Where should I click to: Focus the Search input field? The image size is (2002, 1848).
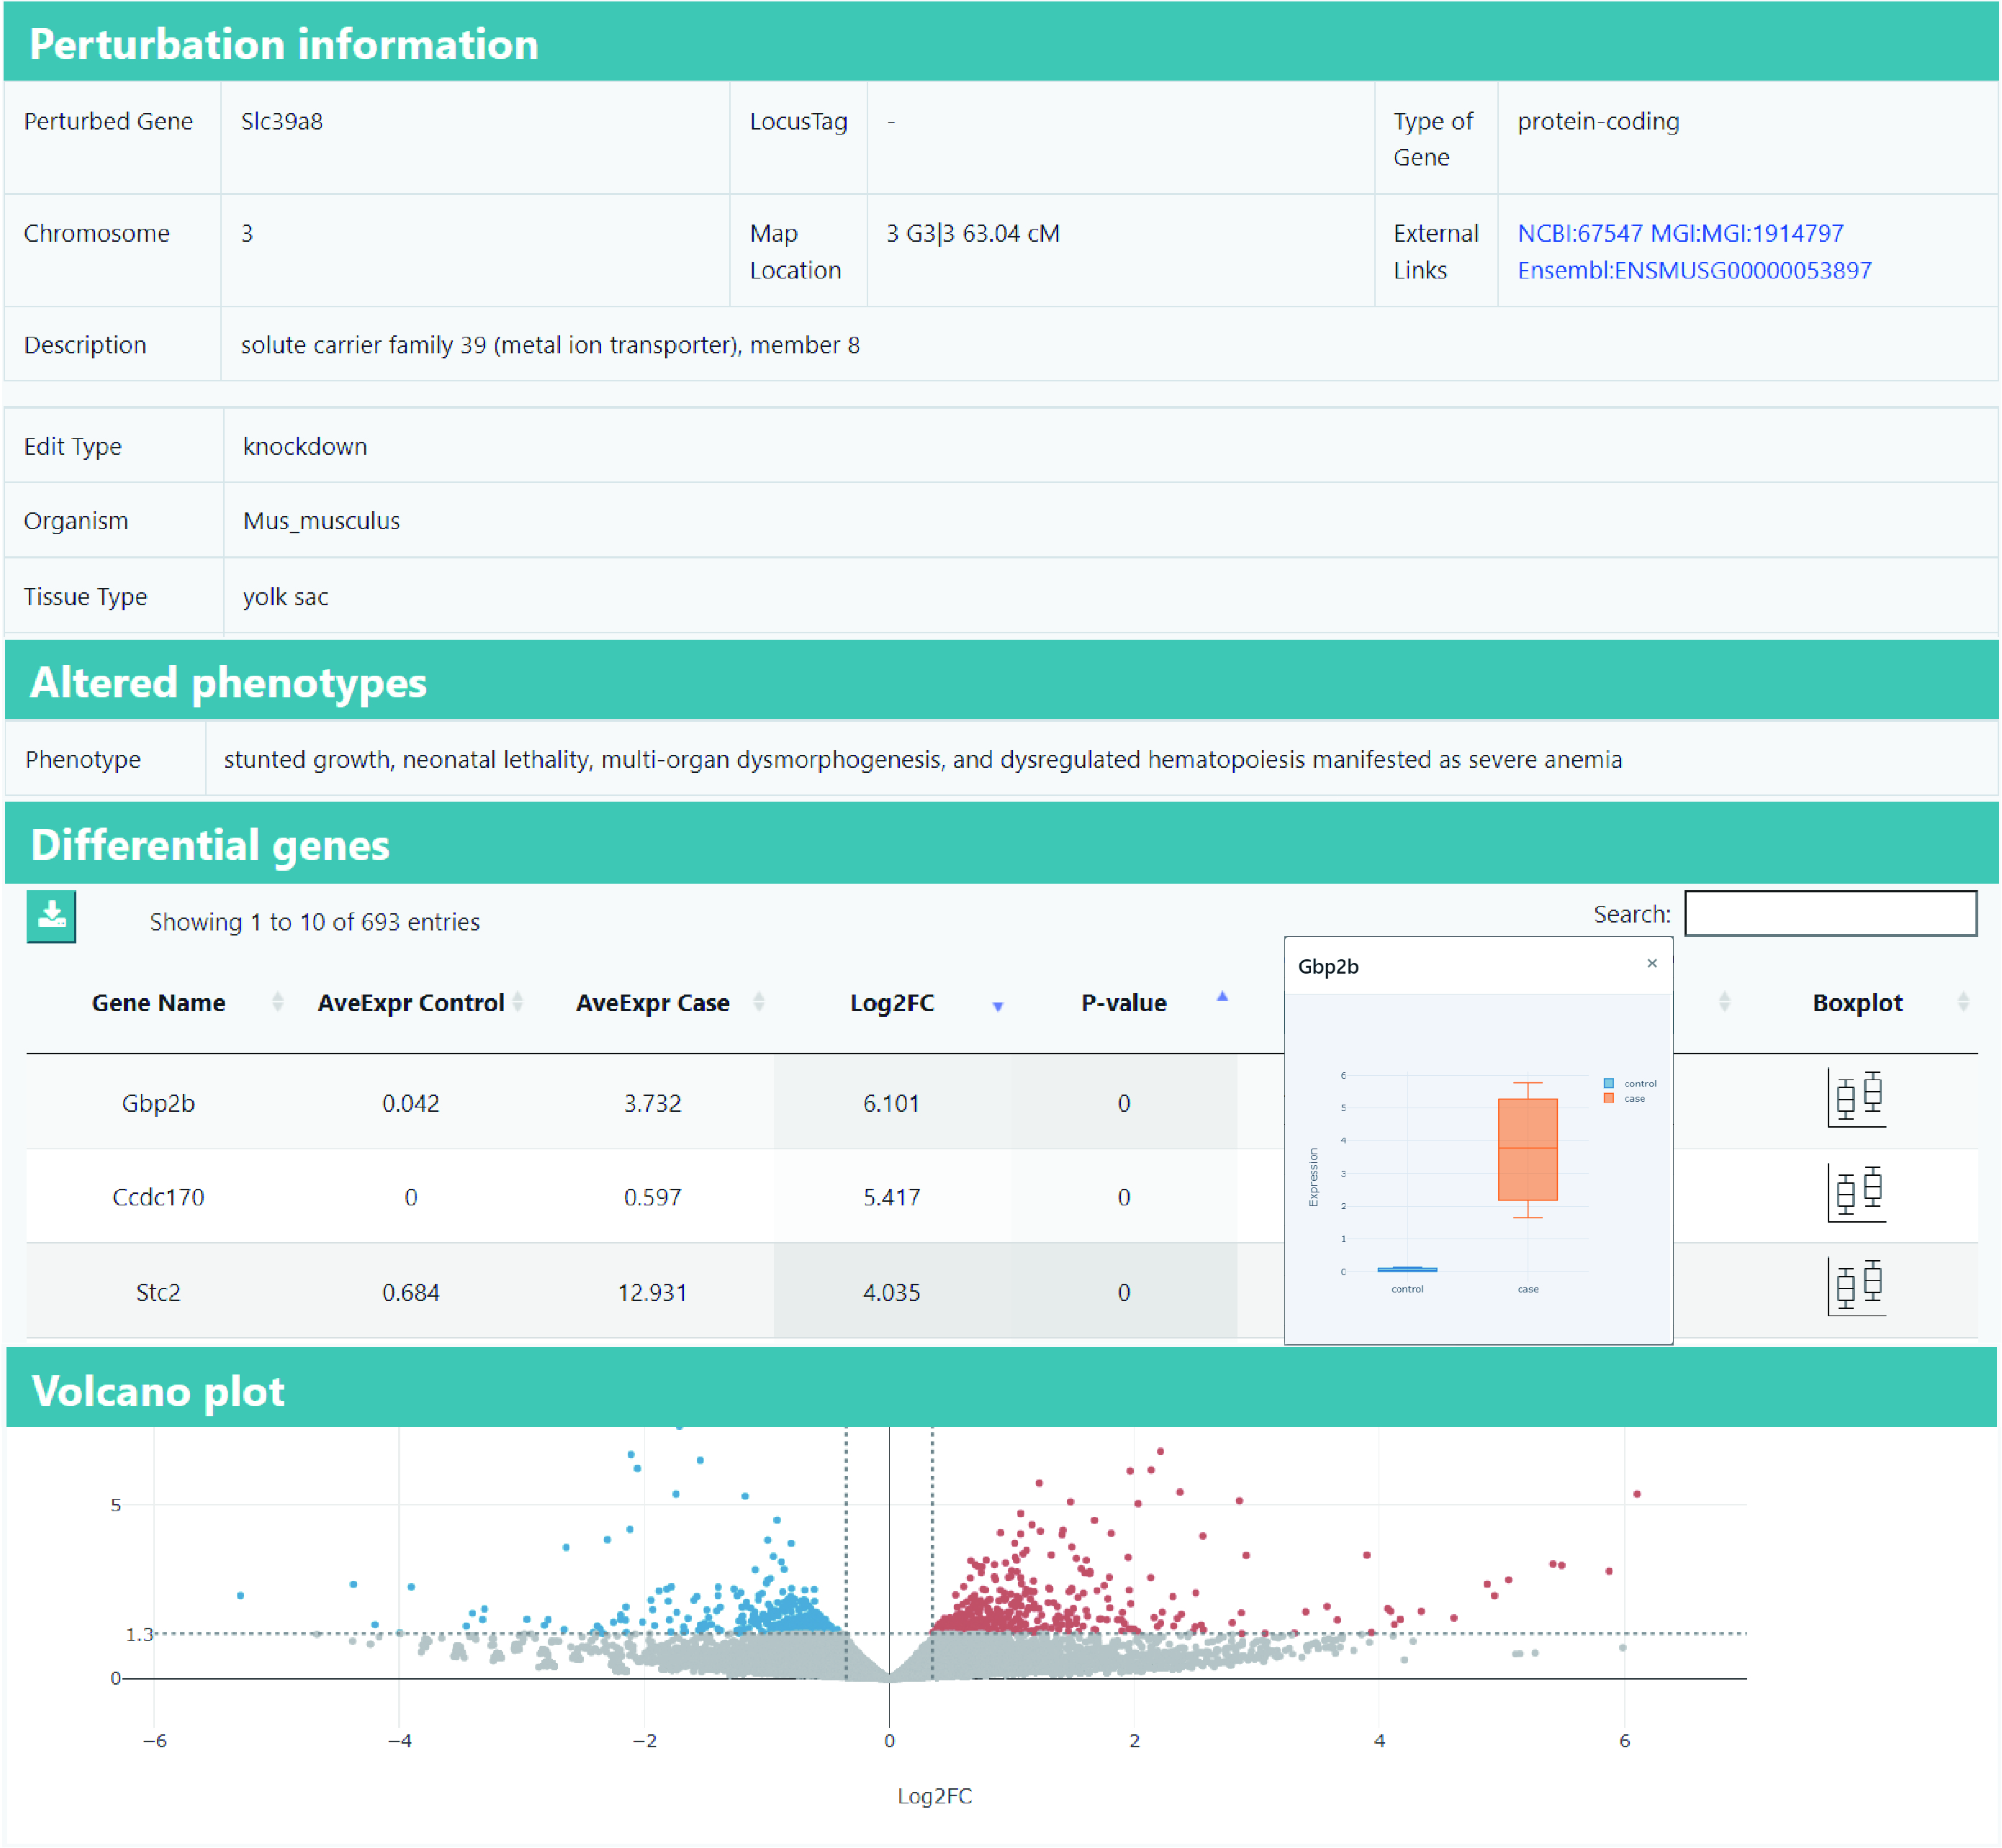tap(1830, 913)
